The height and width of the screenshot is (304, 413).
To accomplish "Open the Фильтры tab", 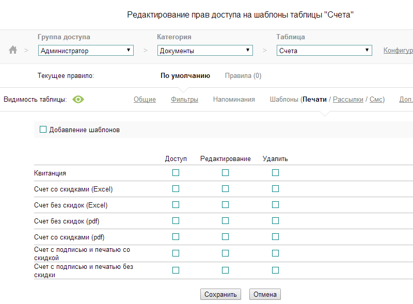I will (x=184, y=100).
